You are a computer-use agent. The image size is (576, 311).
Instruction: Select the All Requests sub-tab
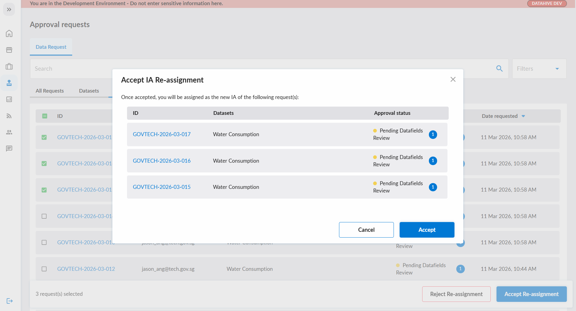50,91
